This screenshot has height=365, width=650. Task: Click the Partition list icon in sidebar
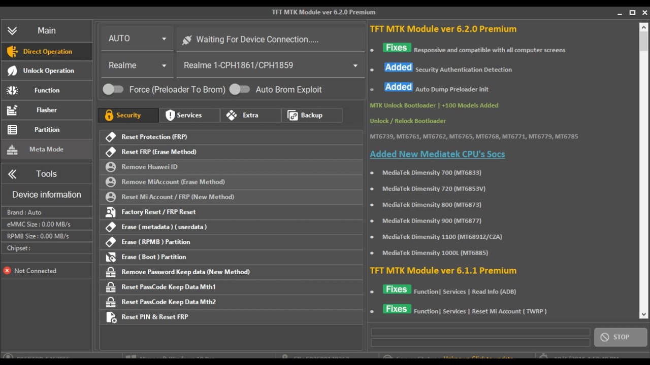12,130
